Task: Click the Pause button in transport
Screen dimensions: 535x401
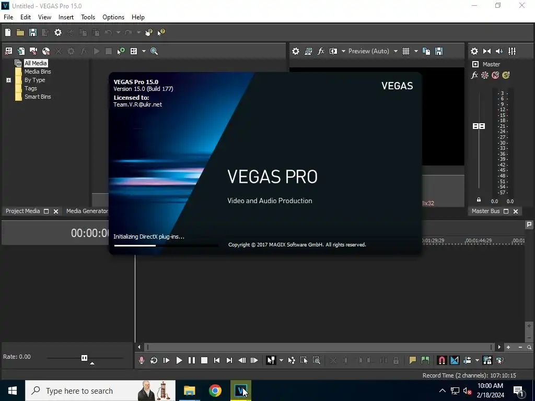Action: (192, 360)
